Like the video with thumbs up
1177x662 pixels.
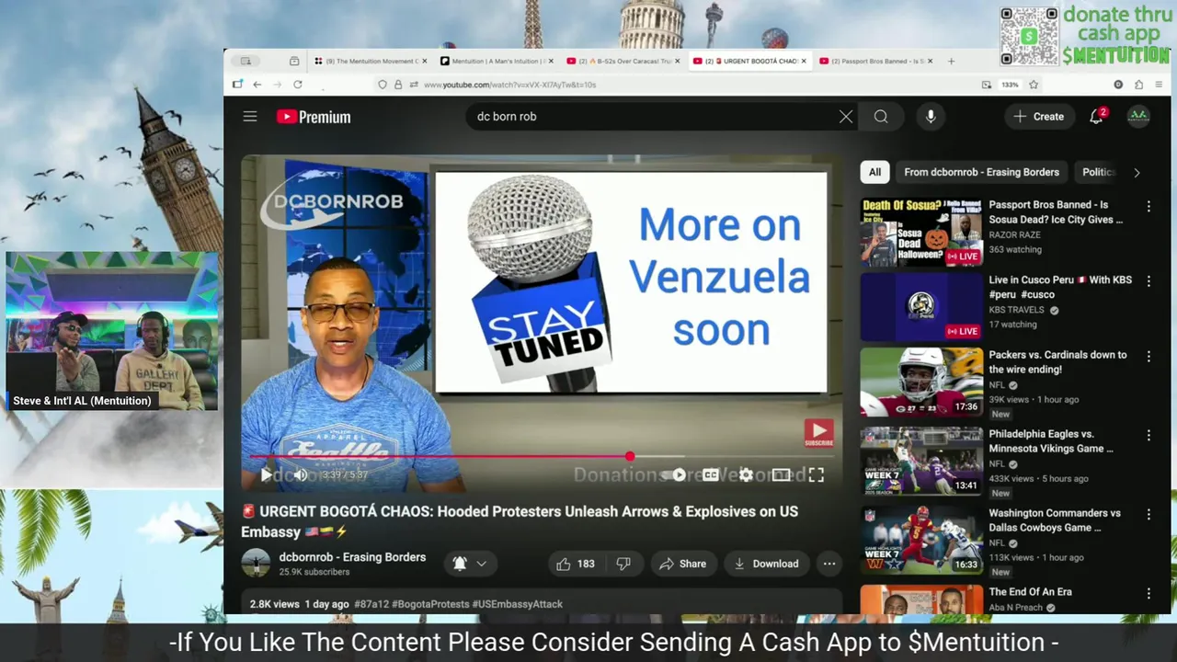tap(576, 564)
